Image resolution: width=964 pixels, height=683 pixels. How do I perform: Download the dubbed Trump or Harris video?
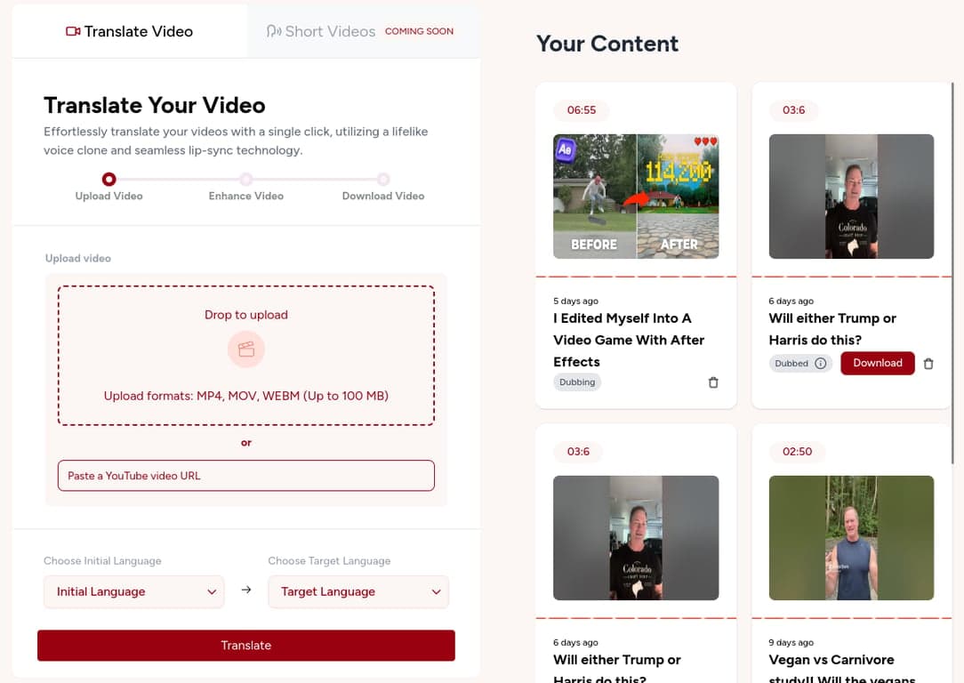tap(877, 363)
